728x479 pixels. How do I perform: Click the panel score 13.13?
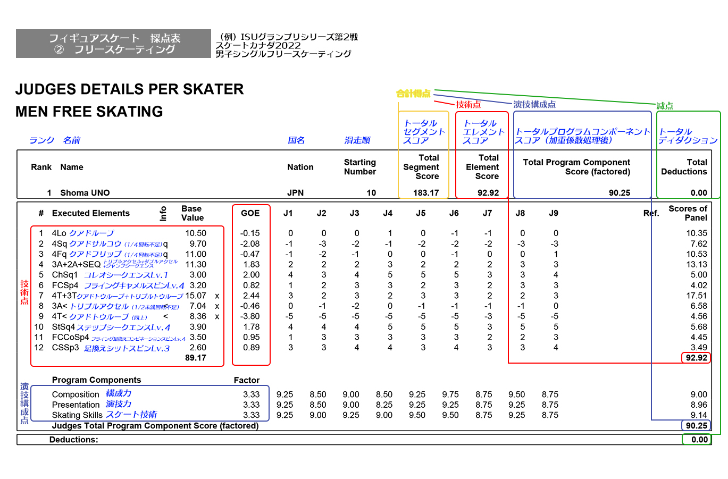coord(697,265)
